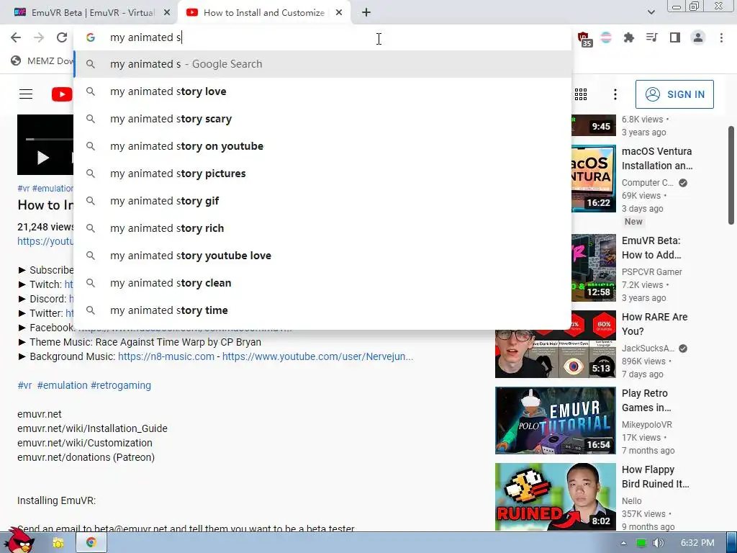Screen dimensions: 737x553
Task: Open 'Play Retro Games in...' video title
Action: click(646, 400)
